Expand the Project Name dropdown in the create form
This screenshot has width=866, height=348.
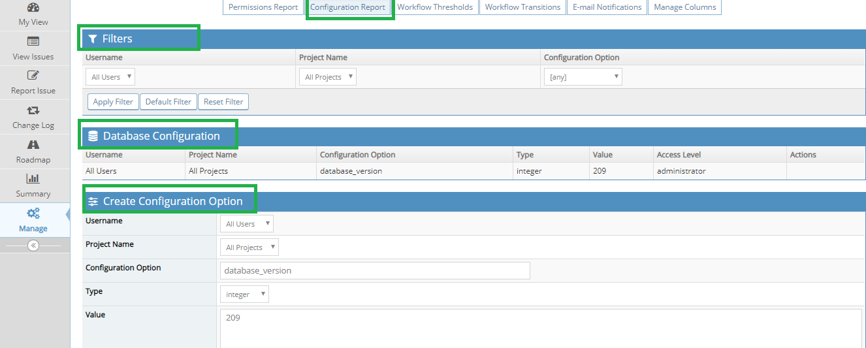tap(249, 247)
